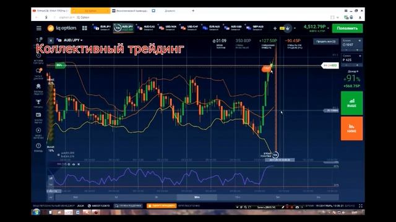Increase investment amount with plus stepper
The height and width of the screenshot is (222, 396).
(x=357, y=65)
